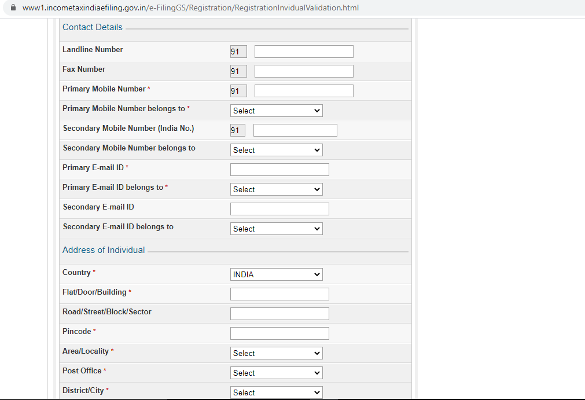585x400 pixels.
Task: Click the URL in the address bar
Action: [x=190, y=8]
